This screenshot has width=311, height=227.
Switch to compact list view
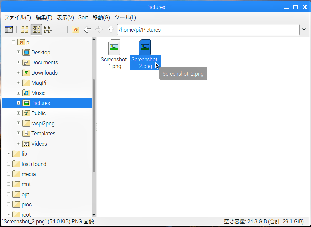click(x=48, y=30)
